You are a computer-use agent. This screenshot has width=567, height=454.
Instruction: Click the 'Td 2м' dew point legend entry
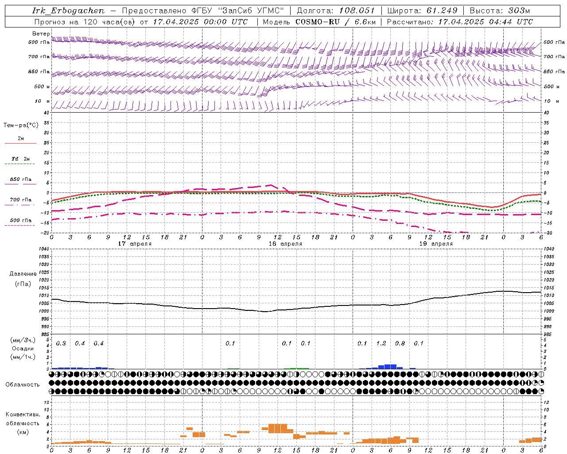pyautogui.click(x=20, y=159)
